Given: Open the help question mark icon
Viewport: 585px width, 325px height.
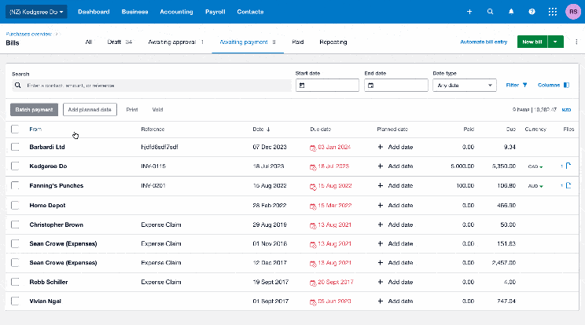Looking at the screenshot, I should click(532, 12).
